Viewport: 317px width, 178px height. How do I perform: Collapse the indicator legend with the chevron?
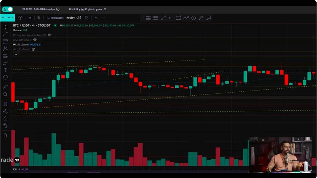point(15,54)
